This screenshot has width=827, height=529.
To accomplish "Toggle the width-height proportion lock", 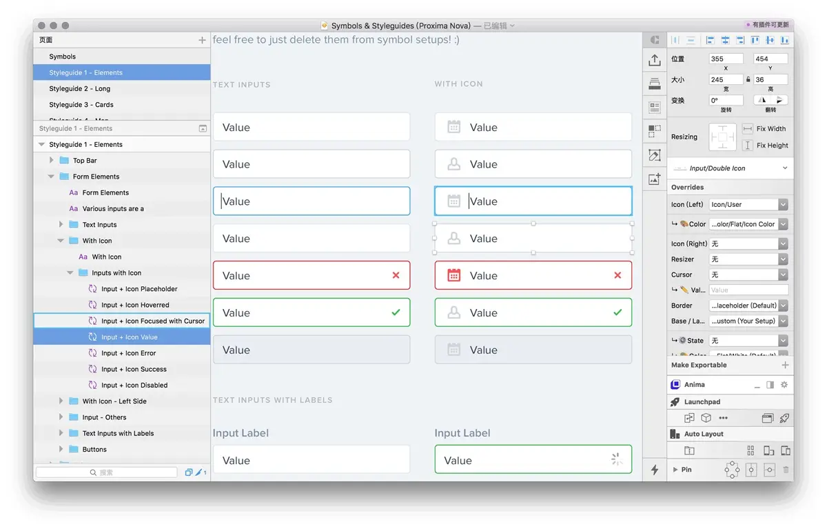I will [748, 79].
